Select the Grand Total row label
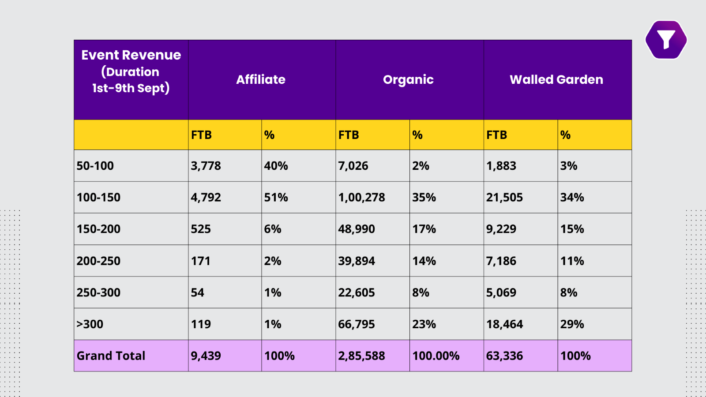The height and width of the screenshot is (397, 706). coord(111,356)
